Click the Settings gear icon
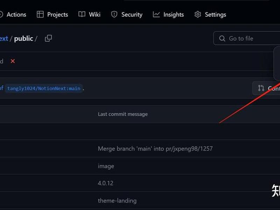 [198, 14]
